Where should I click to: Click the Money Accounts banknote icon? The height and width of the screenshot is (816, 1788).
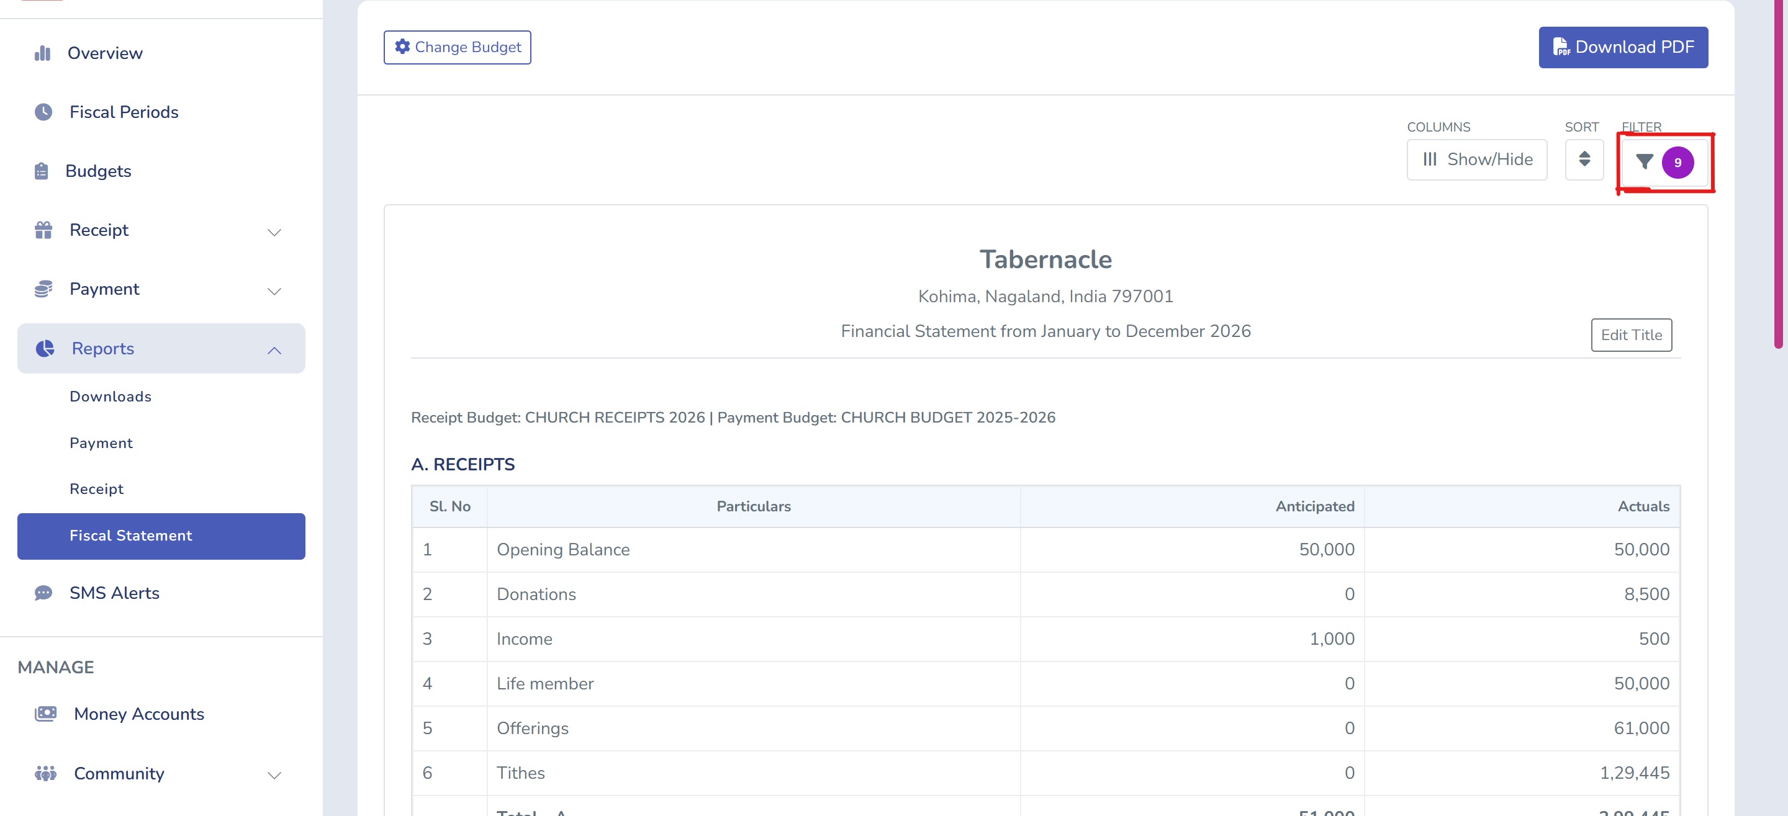pyautogui.click(x=46, y=714)
